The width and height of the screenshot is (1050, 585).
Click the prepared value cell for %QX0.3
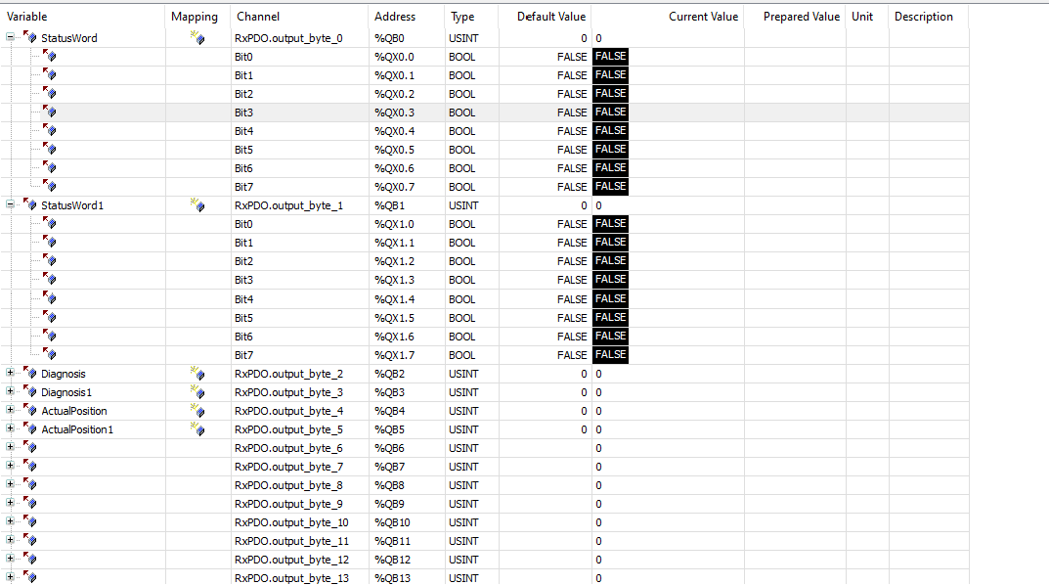tap(801, 112)
